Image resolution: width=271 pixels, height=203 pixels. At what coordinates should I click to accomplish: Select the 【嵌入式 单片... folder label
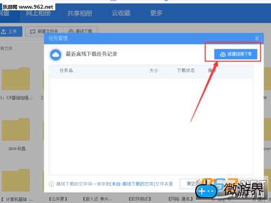[x=98, y=199]
